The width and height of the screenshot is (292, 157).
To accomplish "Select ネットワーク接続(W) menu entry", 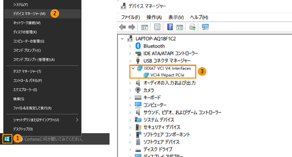I will (x=42, y=23).
